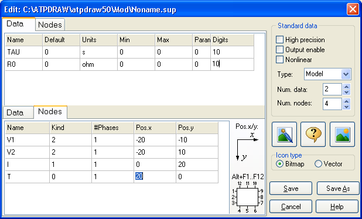Click the node position diagram box
The width and height of the screenshot is (362, 219).
click(x=247, y=197)
